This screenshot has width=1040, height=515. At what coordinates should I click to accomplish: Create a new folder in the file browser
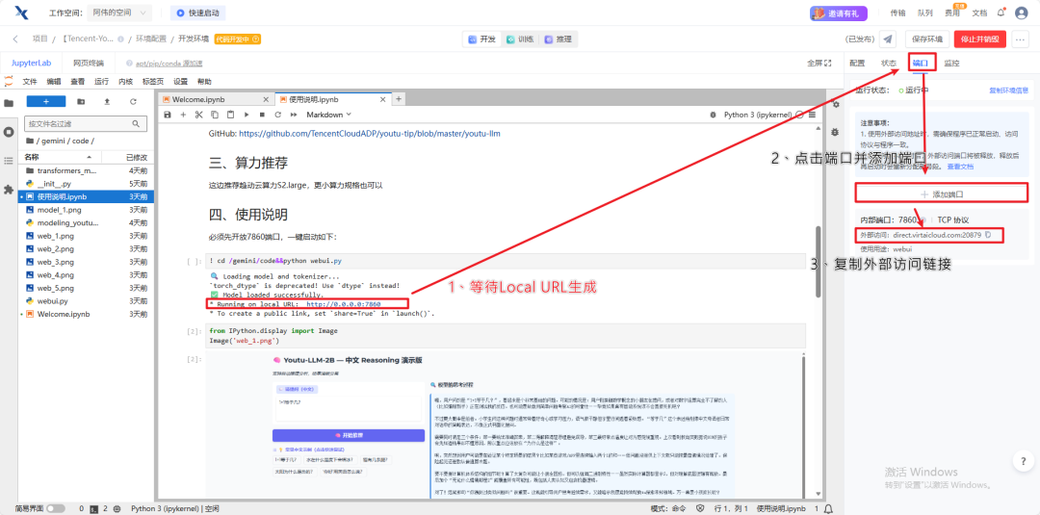[x=81, y=101]
